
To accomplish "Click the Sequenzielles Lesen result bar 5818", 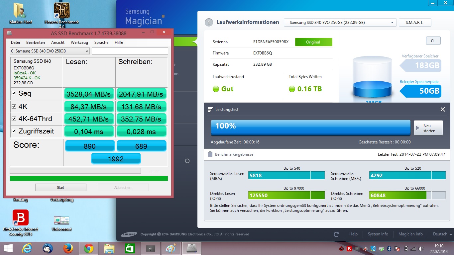I will coord(286,175).
